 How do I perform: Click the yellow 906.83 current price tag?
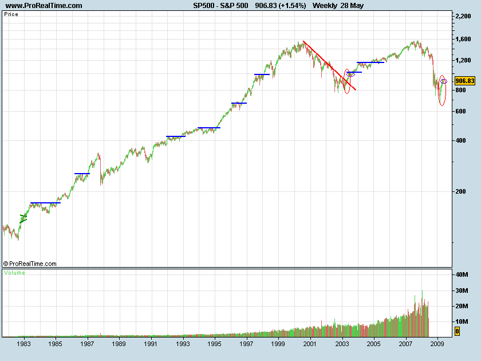point(465,81)
